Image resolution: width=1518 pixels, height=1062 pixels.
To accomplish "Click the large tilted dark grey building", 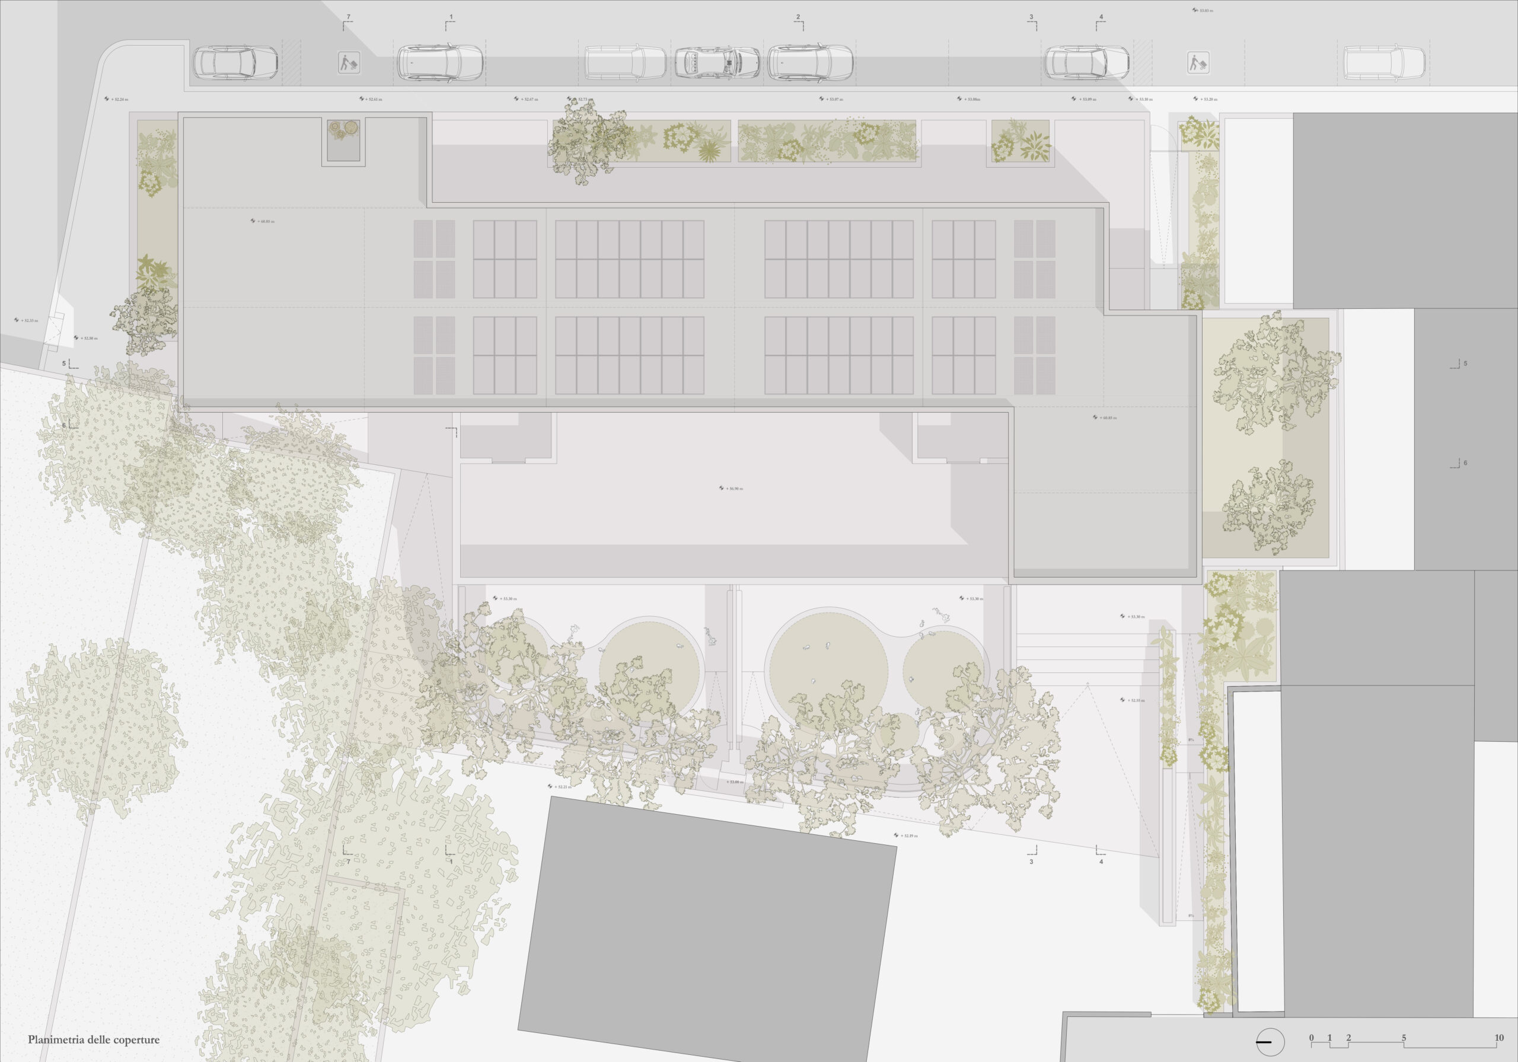I will point(707,926).
